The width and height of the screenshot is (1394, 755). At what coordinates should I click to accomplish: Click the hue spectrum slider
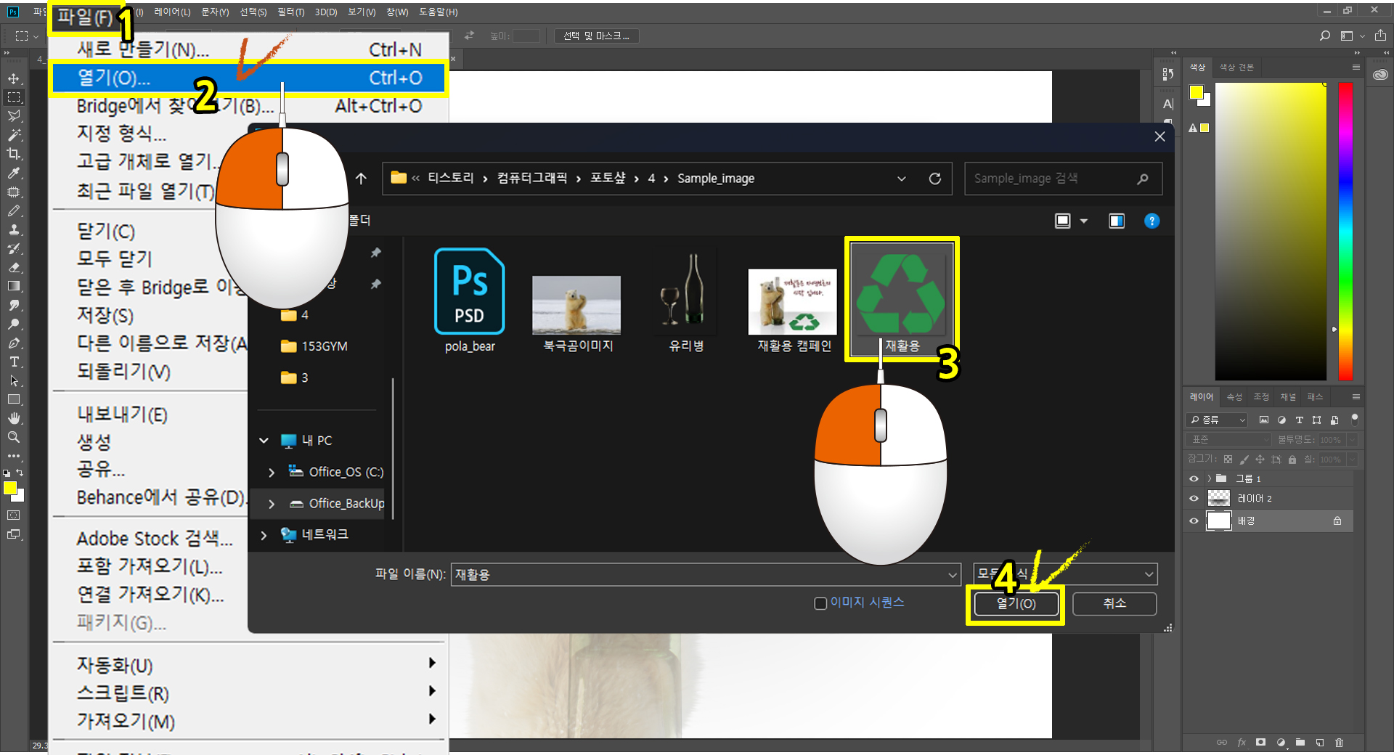coord(1345,231)
